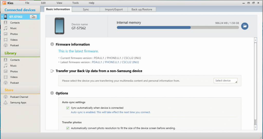
Task: Open Videos icon under Connected devices
Action: click(x=6, y=40)
